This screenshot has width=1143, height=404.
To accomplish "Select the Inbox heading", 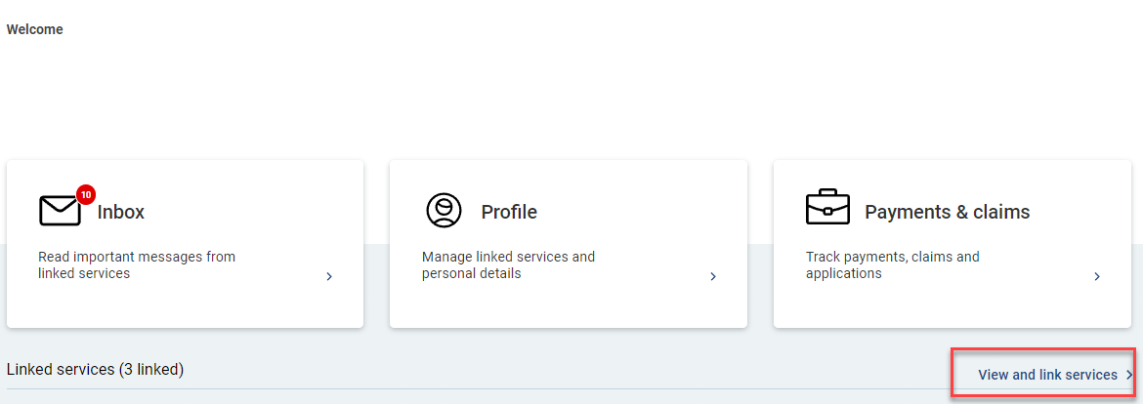I will [x=121, y=212].
